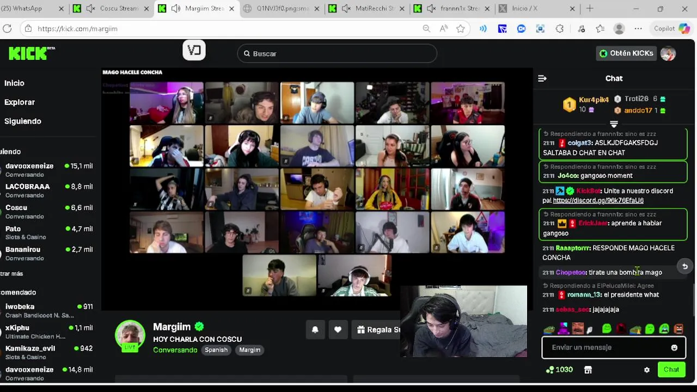Open the browser favorites list icon

pos(600,29)
